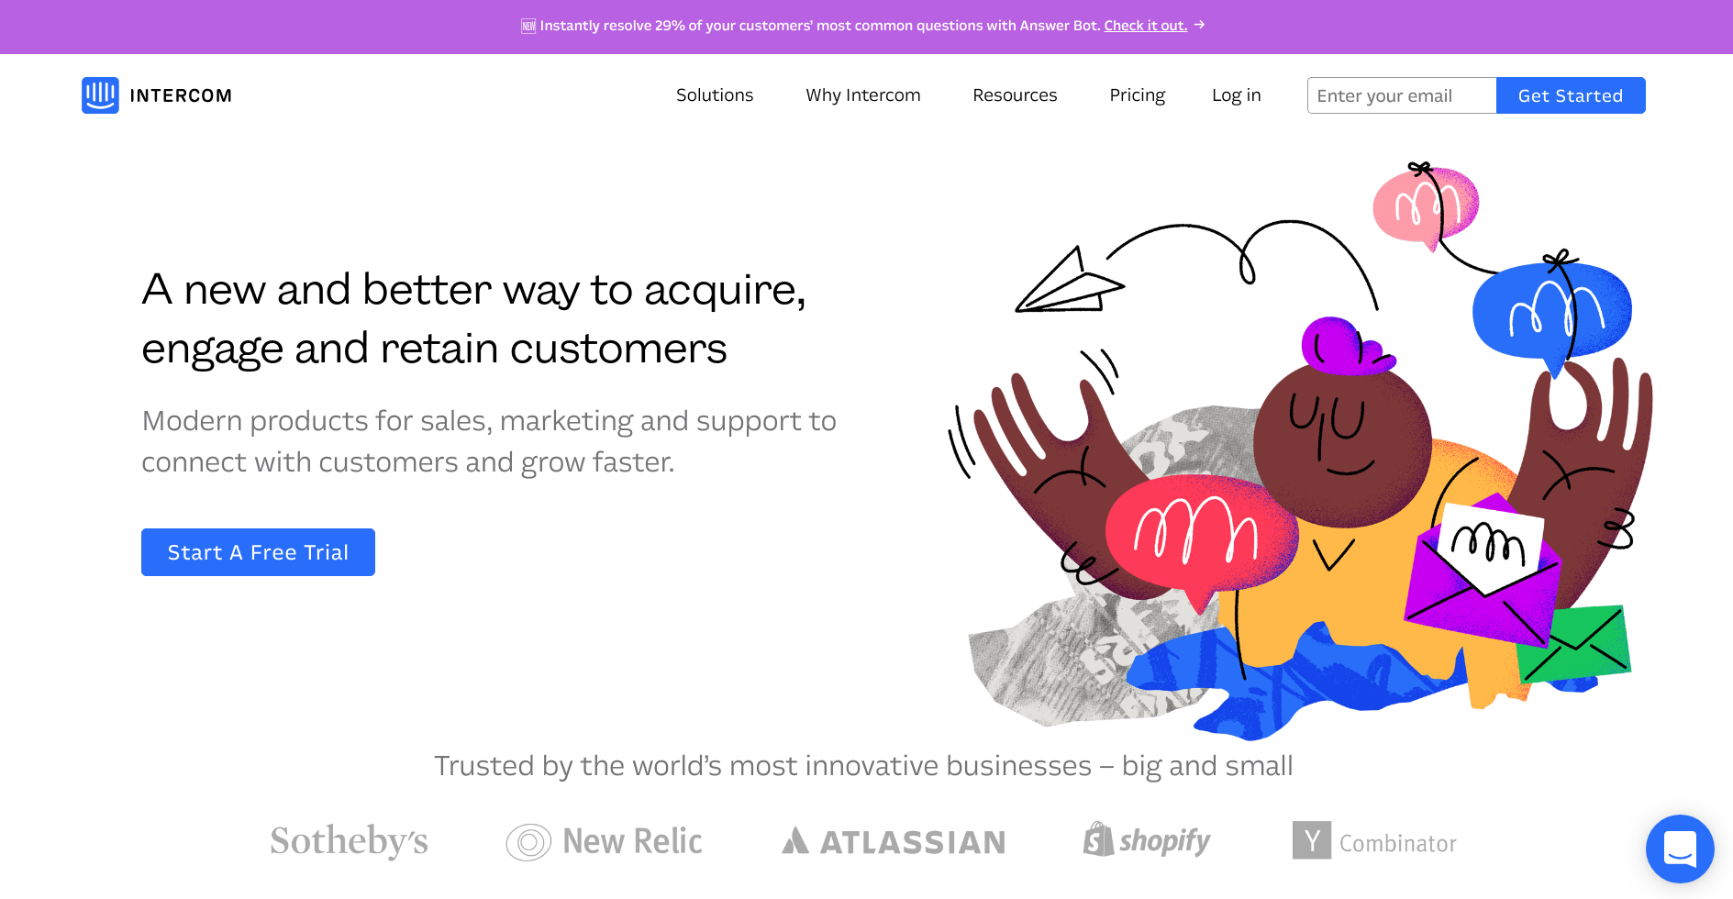Click the Y Combinator Y logo
This screenshot has width=1733, height=899.
pos(1312,840)
